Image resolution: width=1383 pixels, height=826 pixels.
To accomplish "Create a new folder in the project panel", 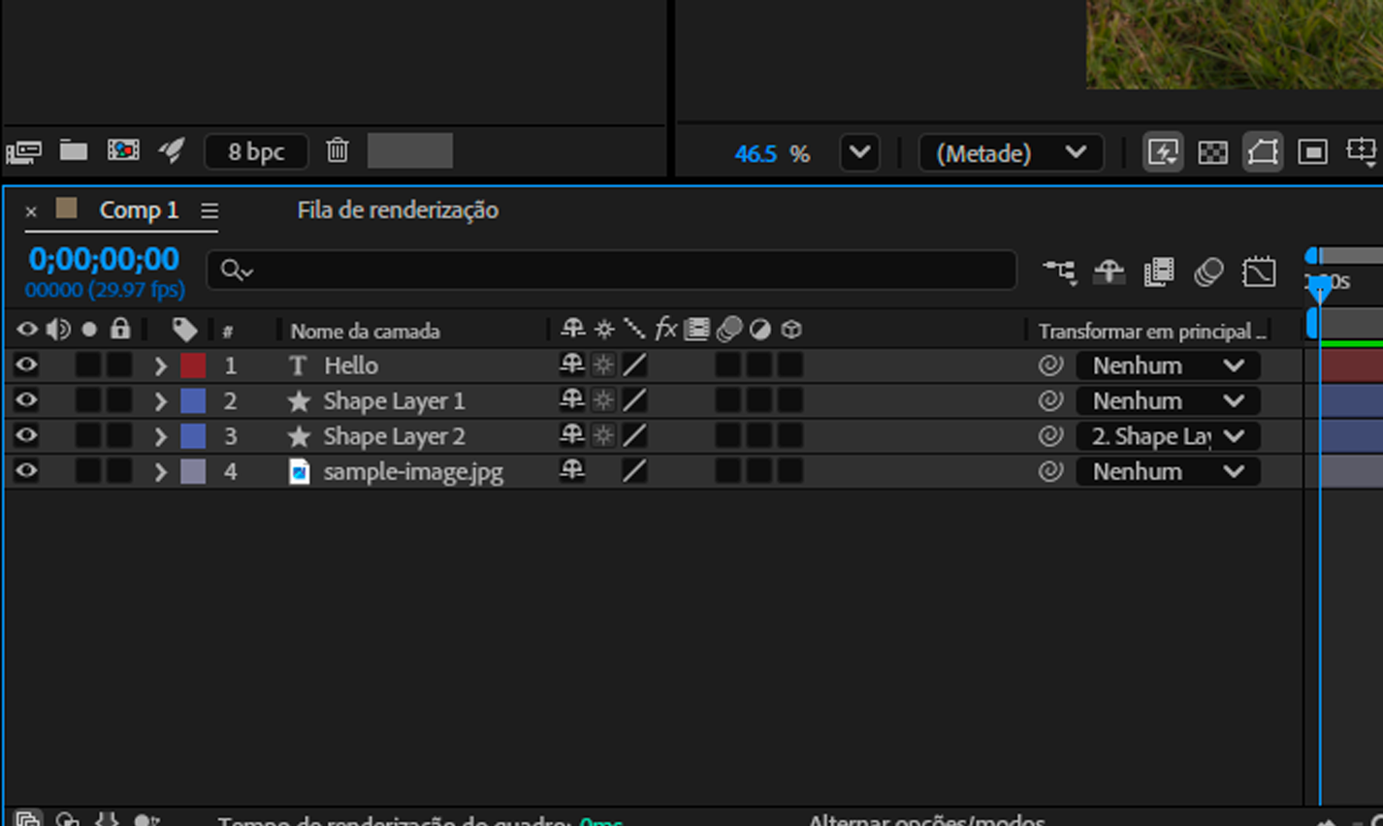I will click(74, 151).
